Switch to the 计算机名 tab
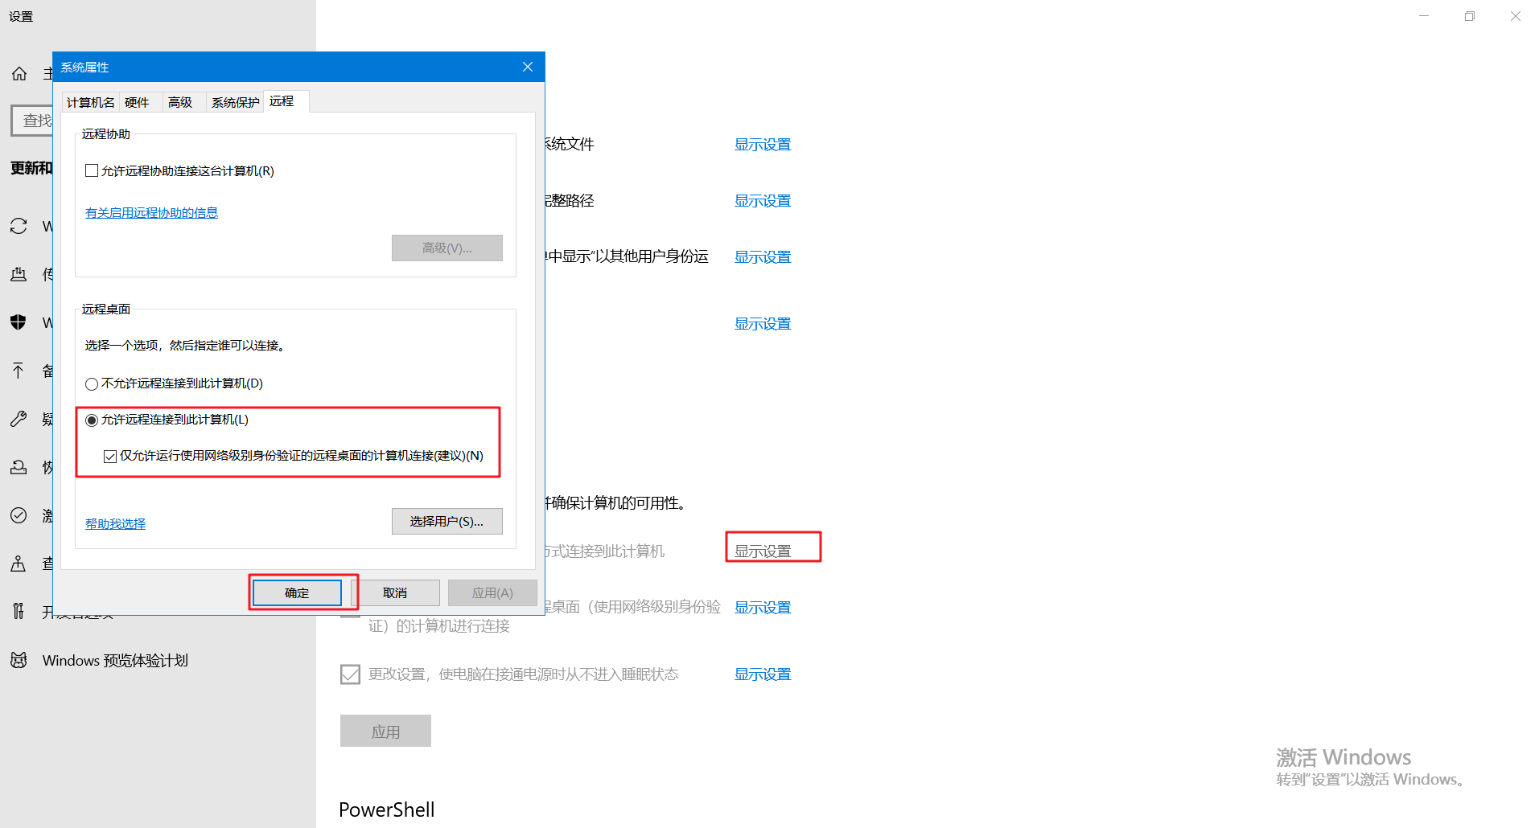Viewport: 1539px width, 828px height. coord(90,103)
